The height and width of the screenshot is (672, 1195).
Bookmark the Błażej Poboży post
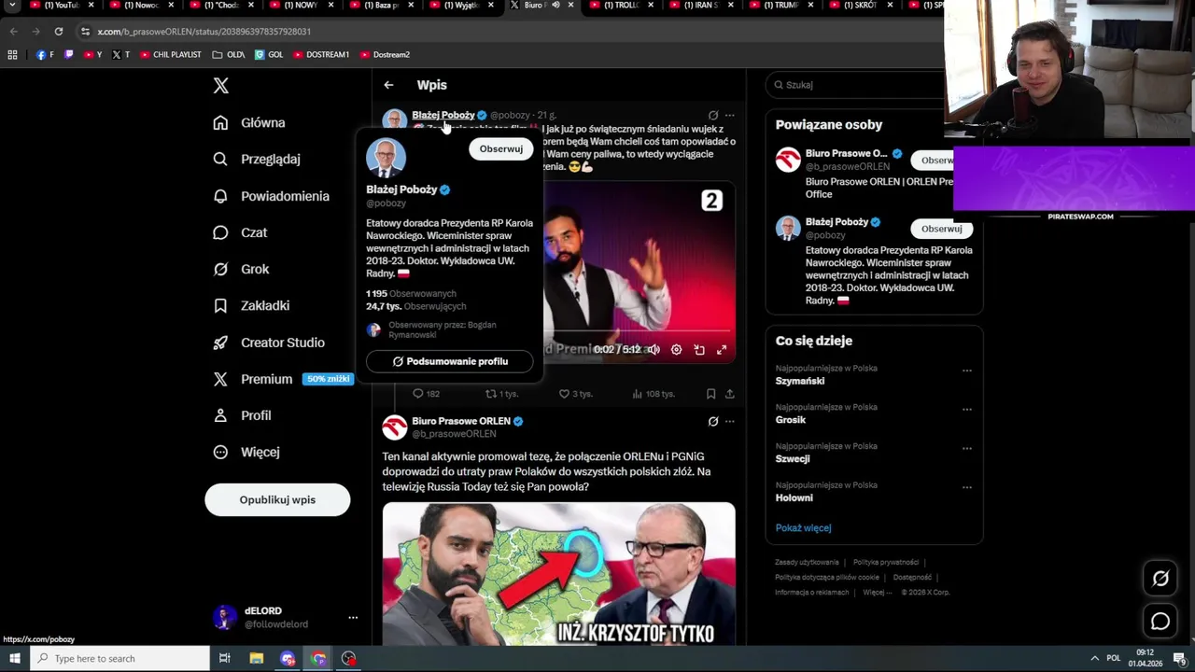710,394
